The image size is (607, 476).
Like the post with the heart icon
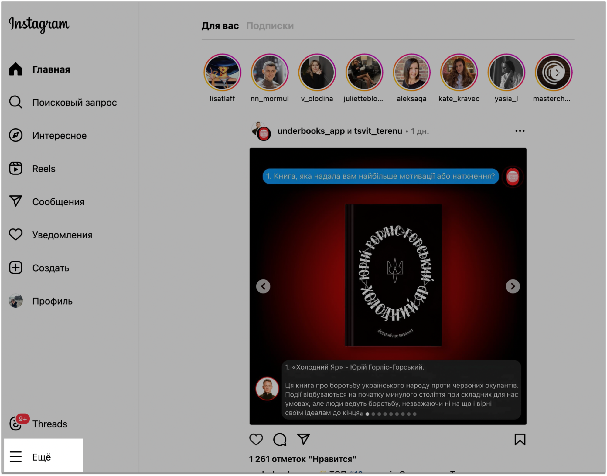coord(256,439)
